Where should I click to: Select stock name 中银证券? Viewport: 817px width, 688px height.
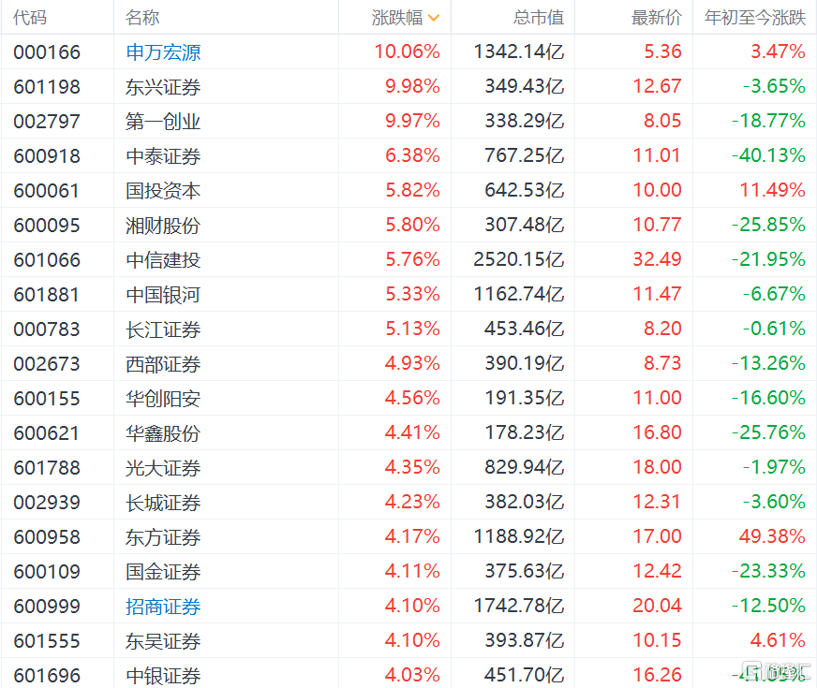[163, 676]
